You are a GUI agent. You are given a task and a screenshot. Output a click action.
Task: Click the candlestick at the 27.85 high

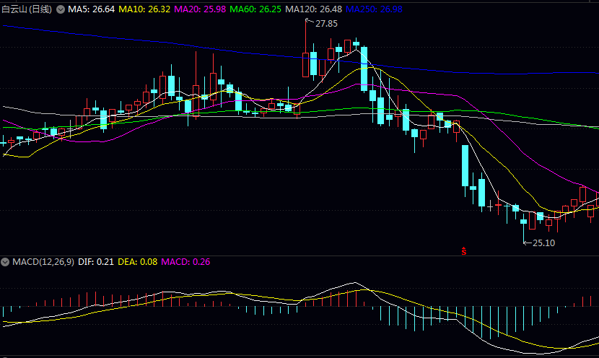click(x=305, y=64)
